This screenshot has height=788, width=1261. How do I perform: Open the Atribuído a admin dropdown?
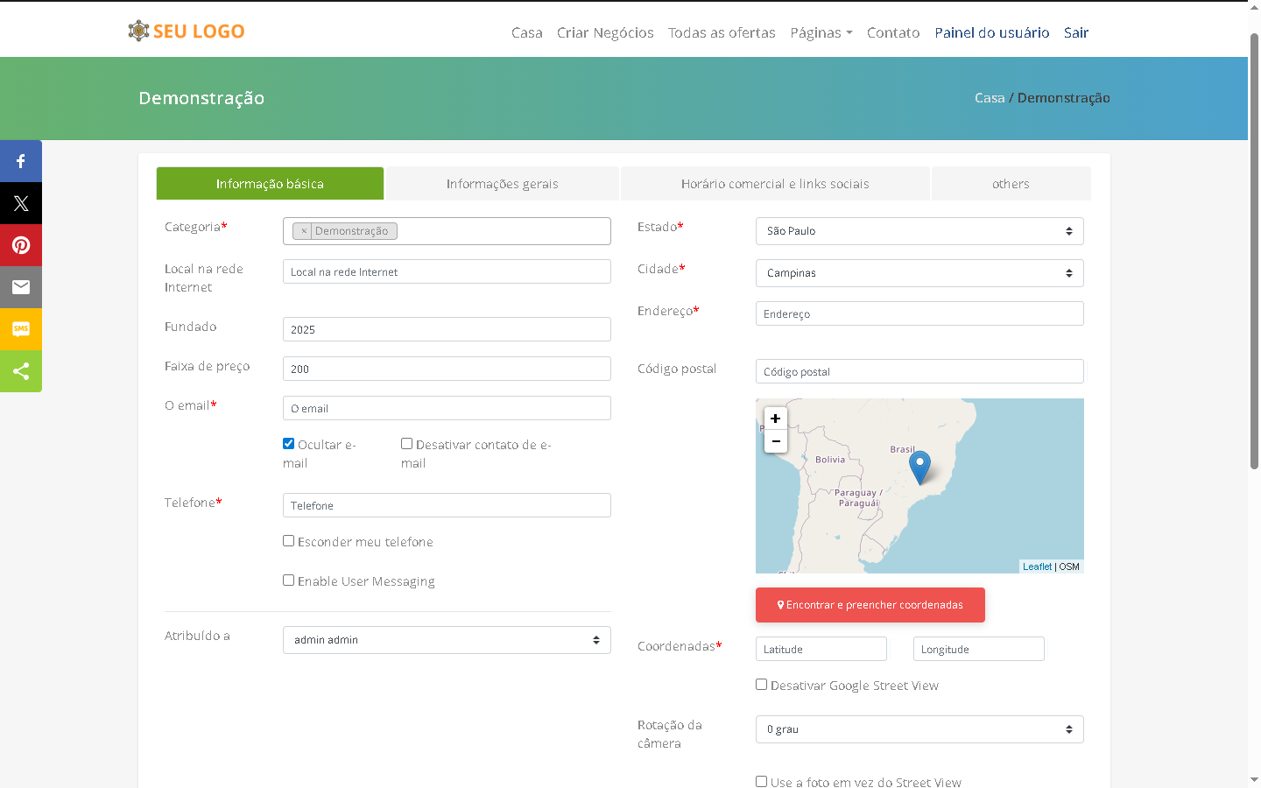[447, 640]
